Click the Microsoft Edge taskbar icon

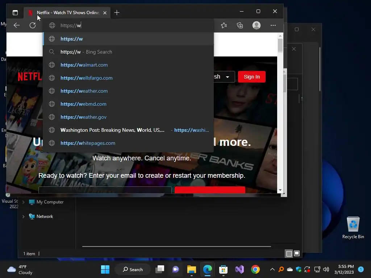point(208,269)
